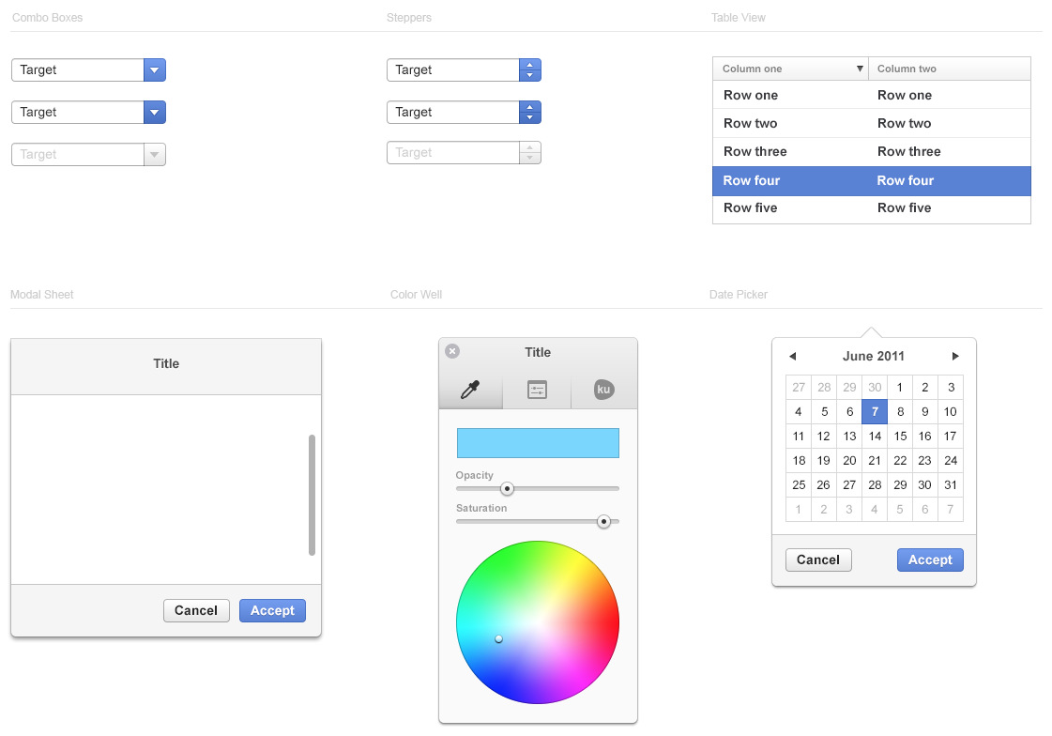1052x736 pixels.
Task: Select 'Row one' in Column one
Action: [751, 95]
